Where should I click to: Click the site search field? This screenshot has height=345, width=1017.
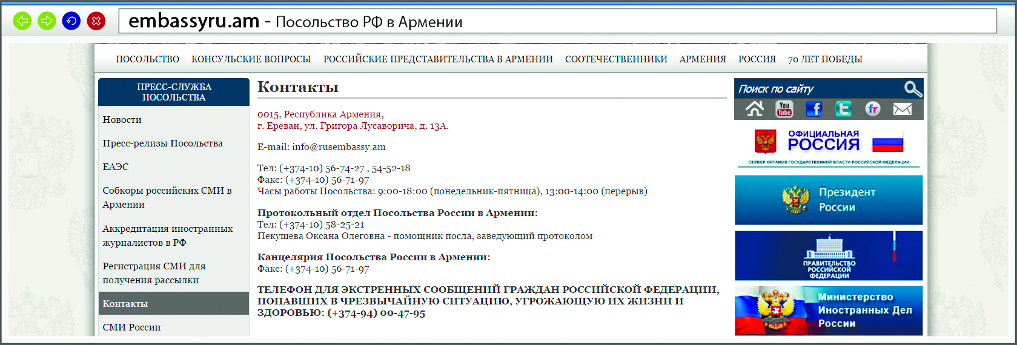click(818, 89)
